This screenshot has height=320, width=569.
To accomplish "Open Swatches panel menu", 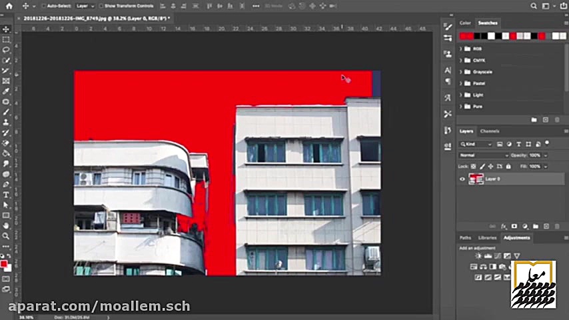I will click(x=566, y=23).
